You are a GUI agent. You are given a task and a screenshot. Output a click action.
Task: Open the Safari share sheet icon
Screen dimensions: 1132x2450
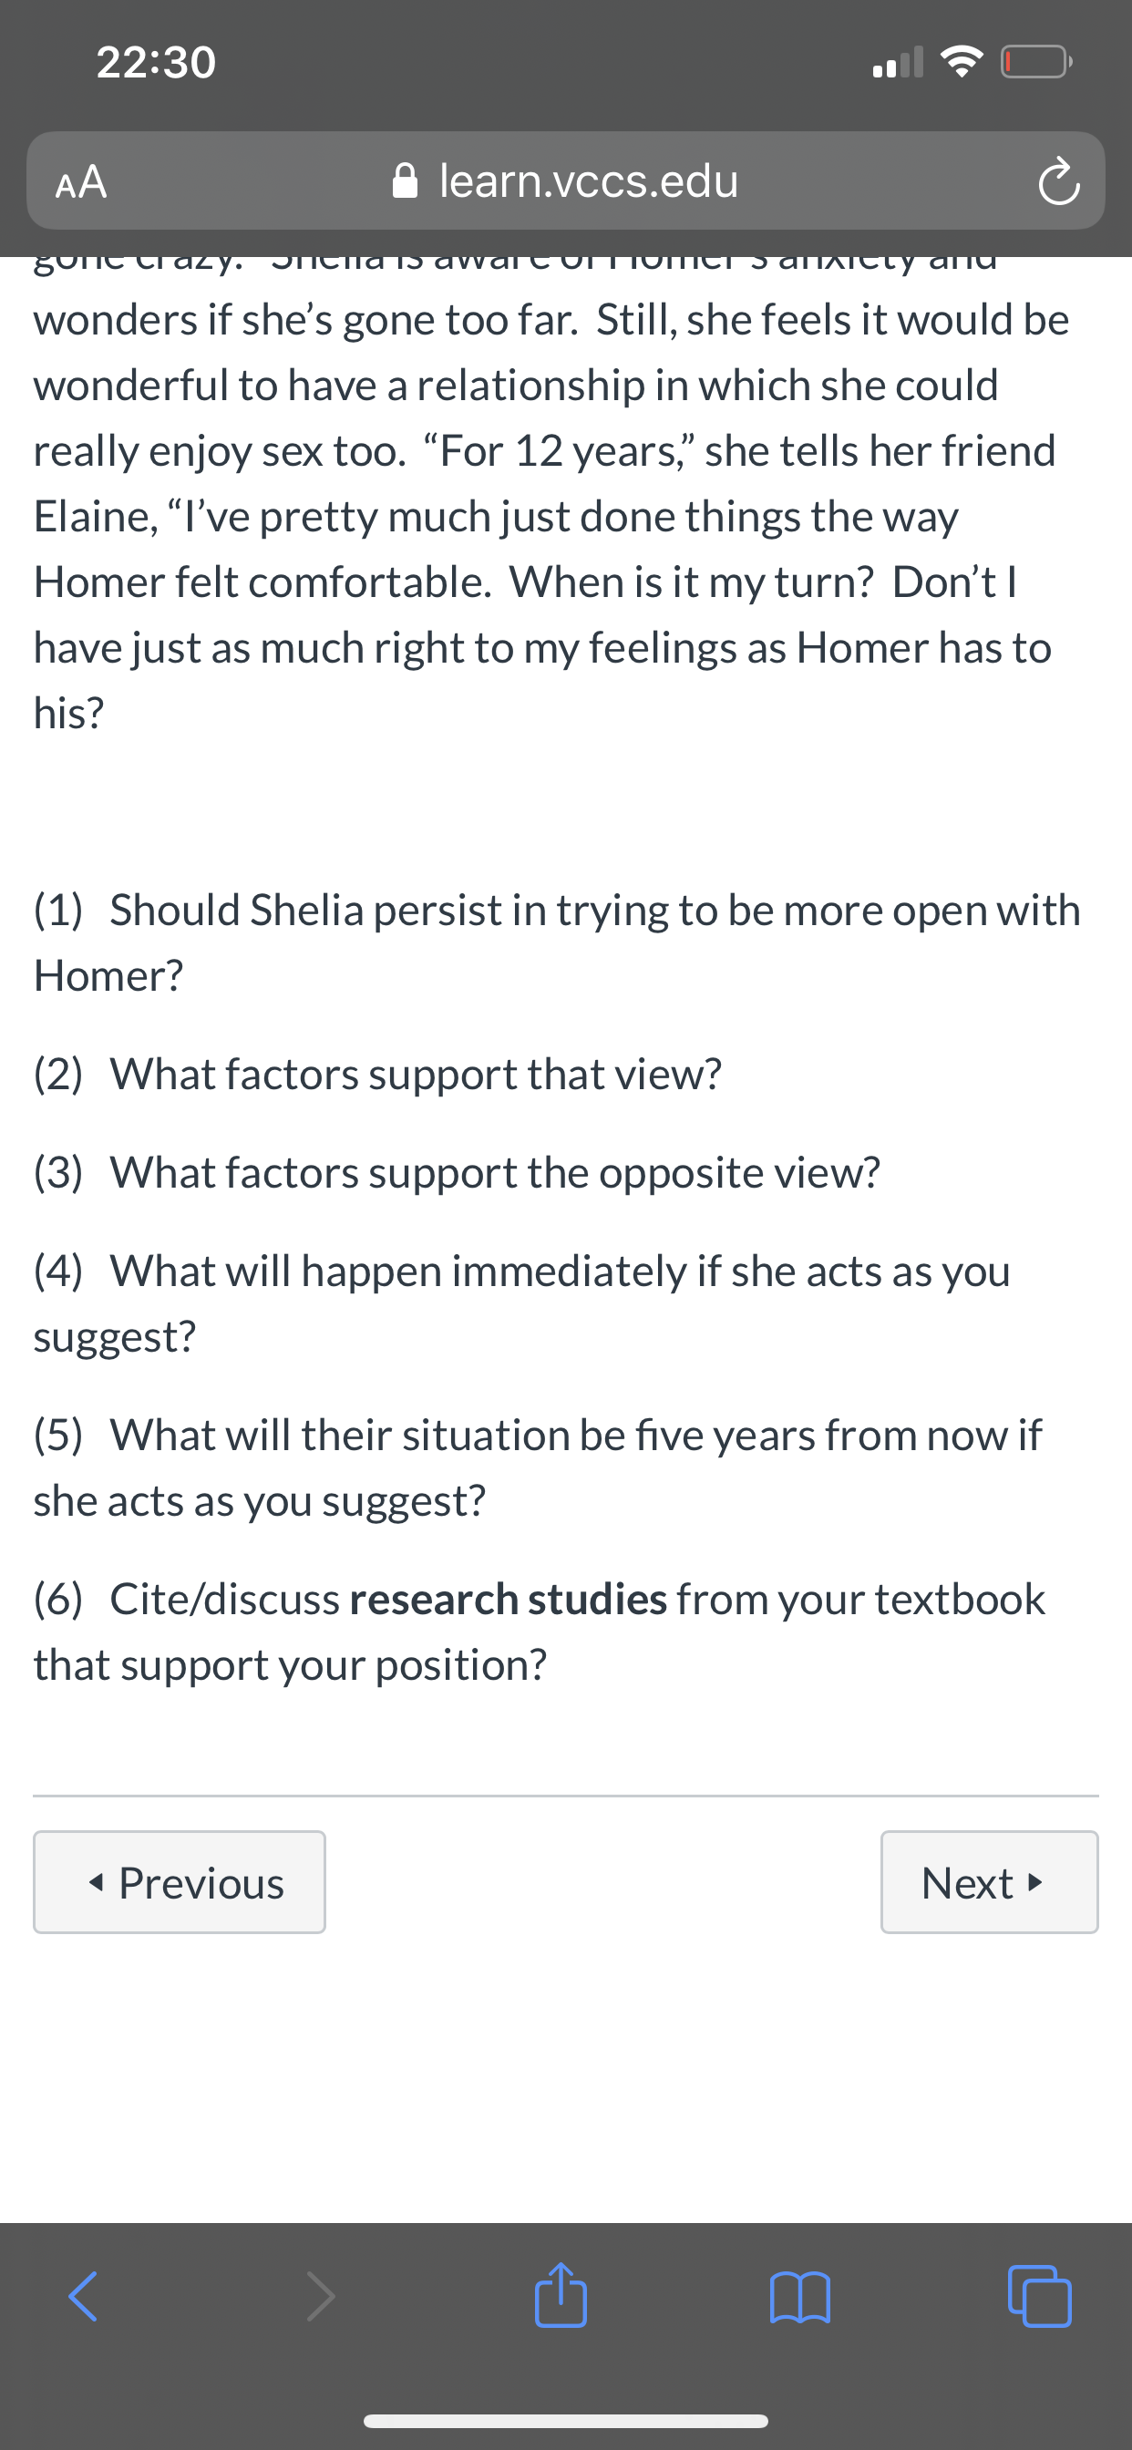pyautogui.click(x=561, y=2294)
